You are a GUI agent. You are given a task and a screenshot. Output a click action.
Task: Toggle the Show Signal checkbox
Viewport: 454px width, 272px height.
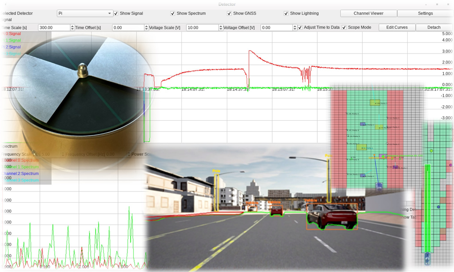tap(116, 13)
